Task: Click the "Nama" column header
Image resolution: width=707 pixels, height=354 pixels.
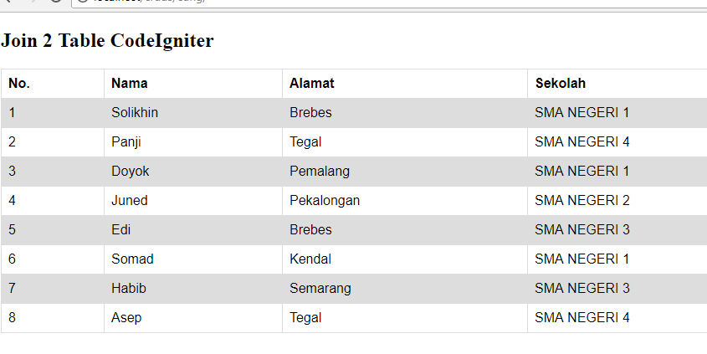Action: [x=129, y=84]
